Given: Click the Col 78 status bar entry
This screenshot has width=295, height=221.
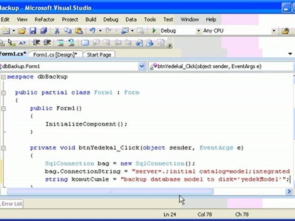Looking at the screenshot, I should click(x=205, y=215).
